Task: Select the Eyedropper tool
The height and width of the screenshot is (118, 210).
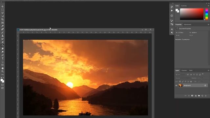Action: tap(2, 26)
